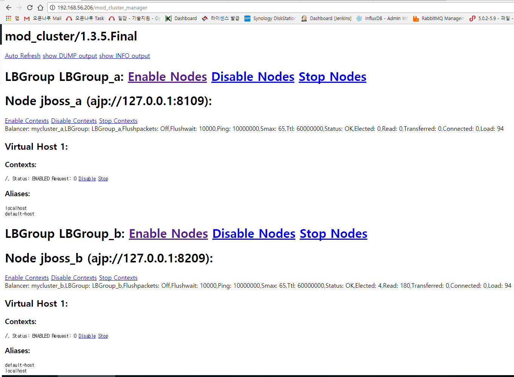Show DUMP output
This screenshot has height=377, width=514.
tap(69, 56)
